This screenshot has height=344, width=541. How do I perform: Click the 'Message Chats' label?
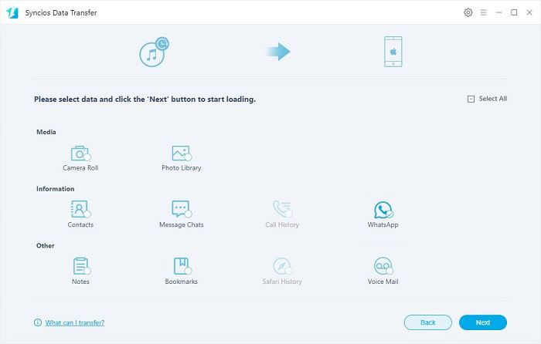pyautogui.click(x=182, y=225)
